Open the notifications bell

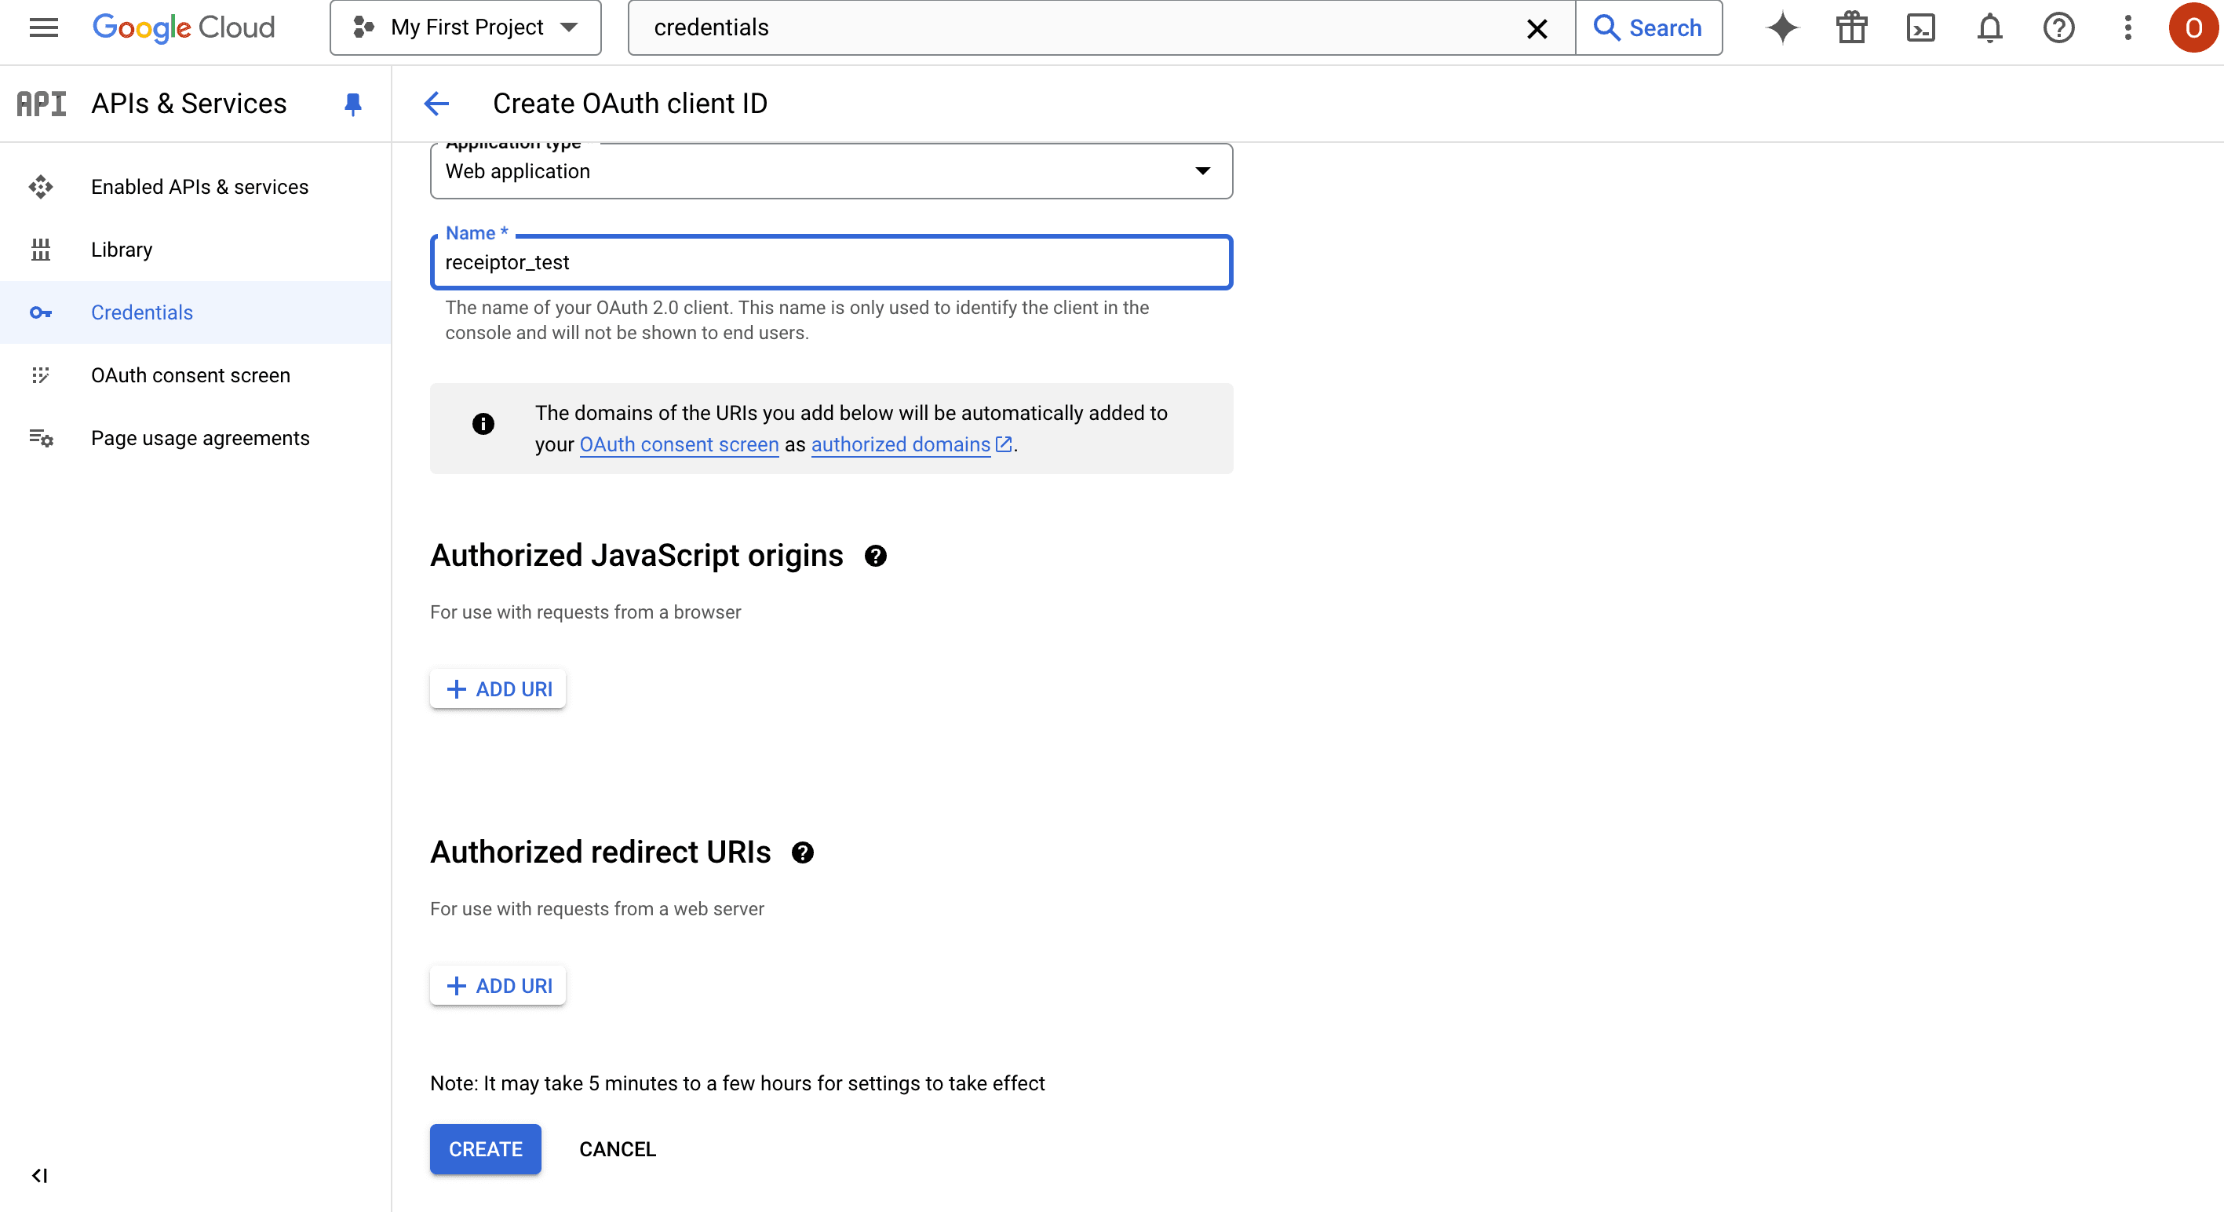tap(1990, 27)
